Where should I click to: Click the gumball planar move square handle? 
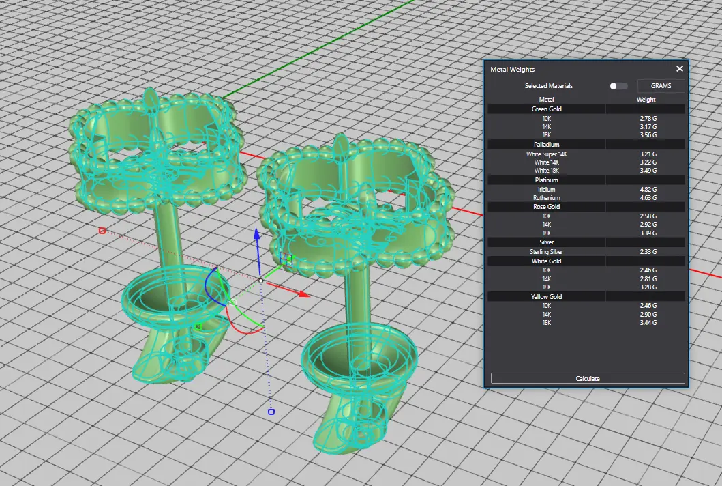pos(286,259)
